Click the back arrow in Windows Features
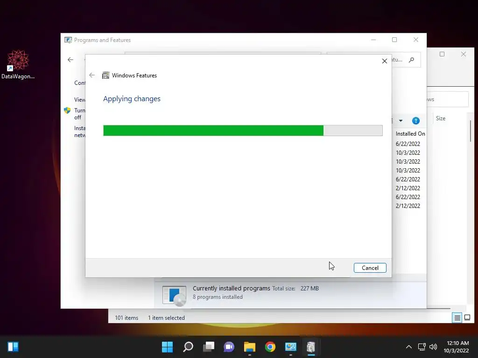Viewport: 478px width, 358px height. click(92, 75)
